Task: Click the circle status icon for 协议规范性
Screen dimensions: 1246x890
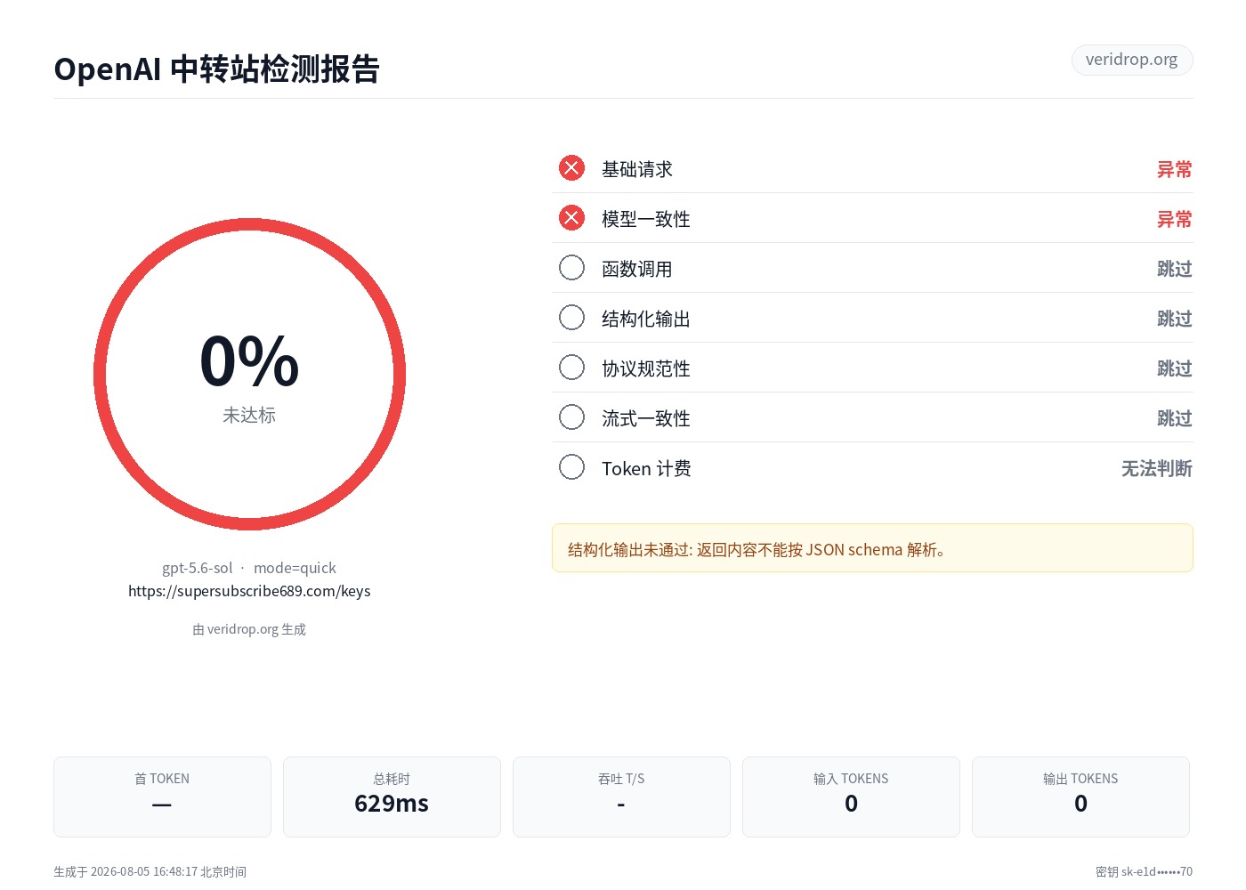Action: coord(571,368)
